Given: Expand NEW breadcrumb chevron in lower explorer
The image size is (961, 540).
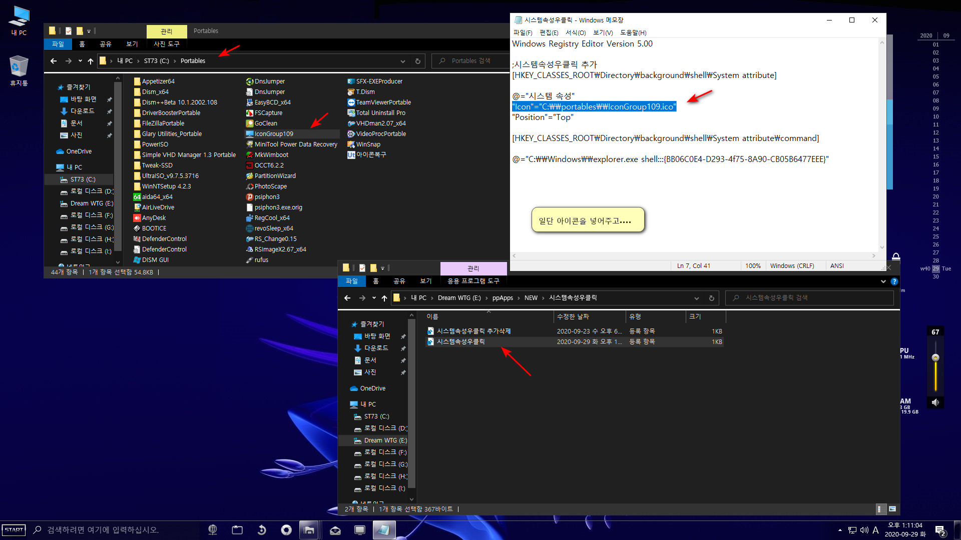Looking at the screenshot, I should pyautogui.click(x=543, y=298).
